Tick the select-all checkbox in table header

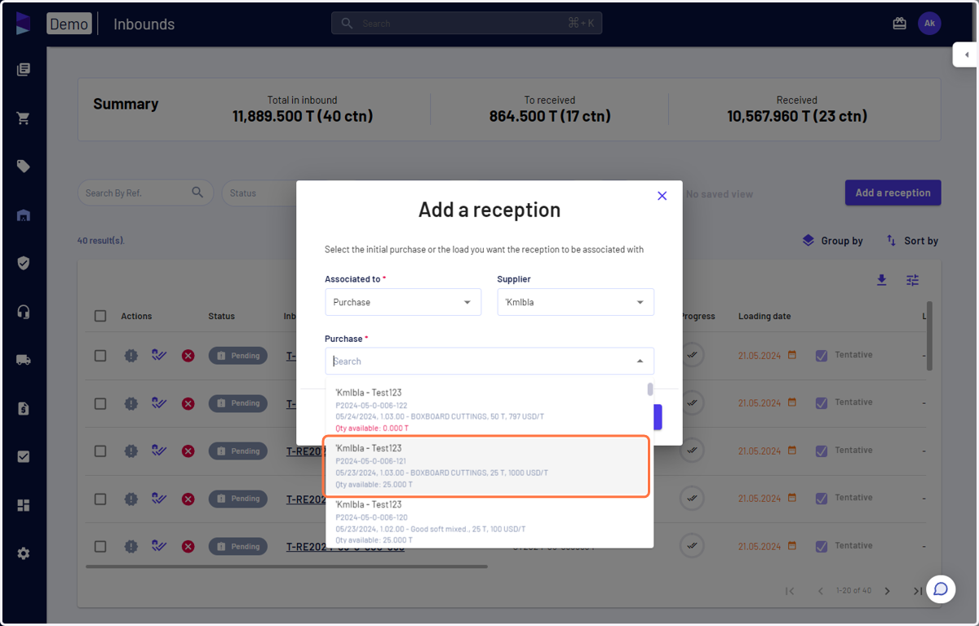pyautogui.click(x=100, y=316)
